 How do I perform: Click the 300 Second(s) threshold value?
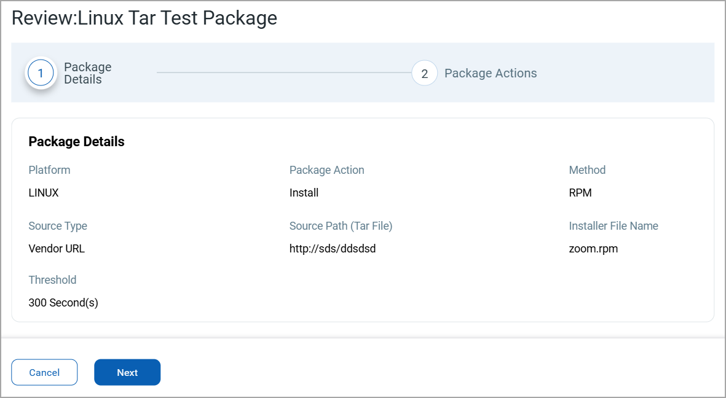63,303
